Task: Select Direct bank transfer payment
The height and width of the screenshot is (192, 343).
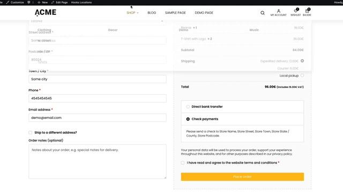Action: [x=188, y=107]
